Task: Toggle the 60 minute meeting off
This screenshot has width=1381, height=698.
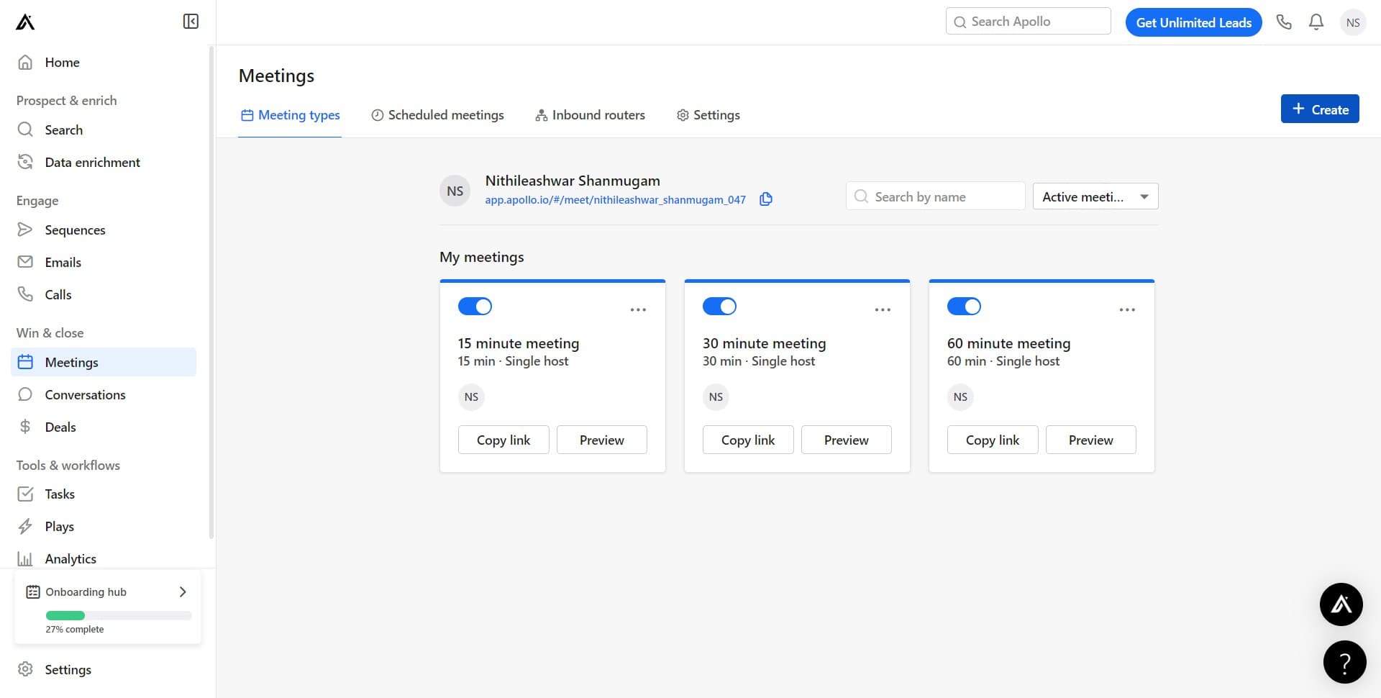Action: point(964,306)
